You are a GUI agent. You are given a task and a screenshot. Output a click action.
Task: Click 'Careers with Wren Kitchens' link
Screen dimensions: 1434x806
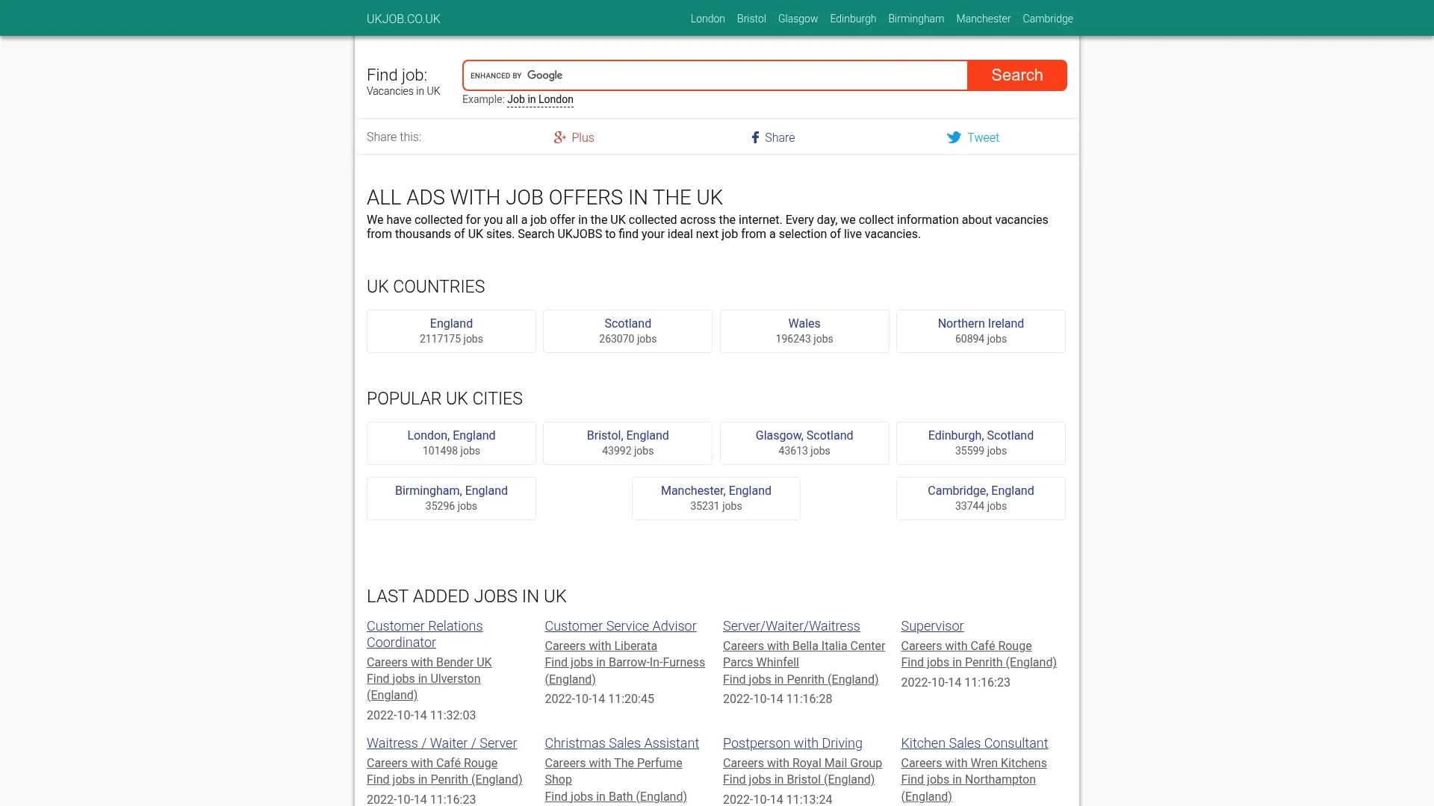tap(973, 763)
